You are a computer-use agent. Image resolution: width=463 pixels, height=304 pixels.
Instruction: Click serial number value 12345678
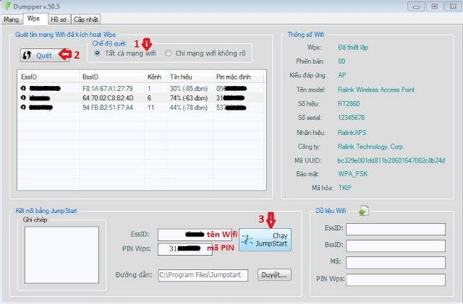pos(351,118)
